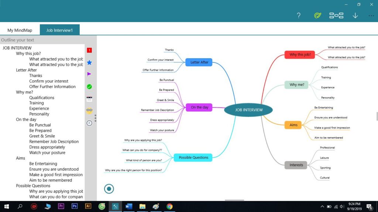
Task: Show hidden system tray icons
Action: click(322, 206)
